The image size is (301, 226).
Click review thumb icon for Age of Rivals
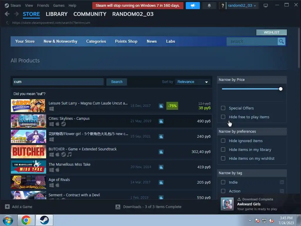pyautogui.click(x=161, y=182)
